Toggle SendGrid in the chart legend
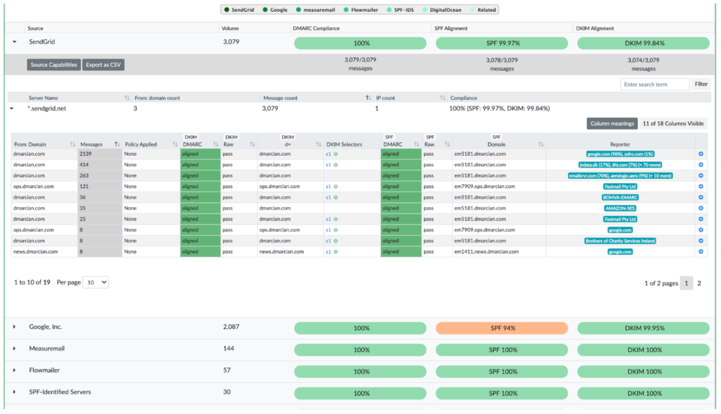Image resolution: width=721 pixels, height=414 pixels. pyautogui.click(x=239, y=10)
